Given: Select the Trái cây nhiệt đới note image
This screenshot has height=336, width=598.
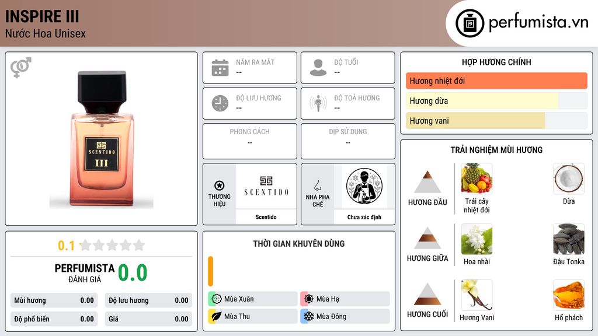Looking at the screenshot, I should click(x=477, y=178).
